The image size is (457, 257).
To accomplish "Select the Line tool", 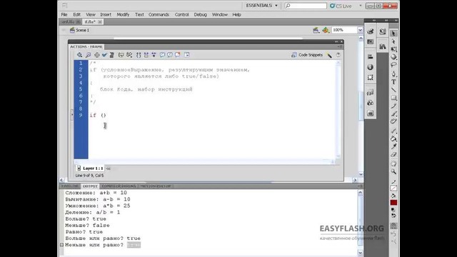I will [x=393, y=90].
